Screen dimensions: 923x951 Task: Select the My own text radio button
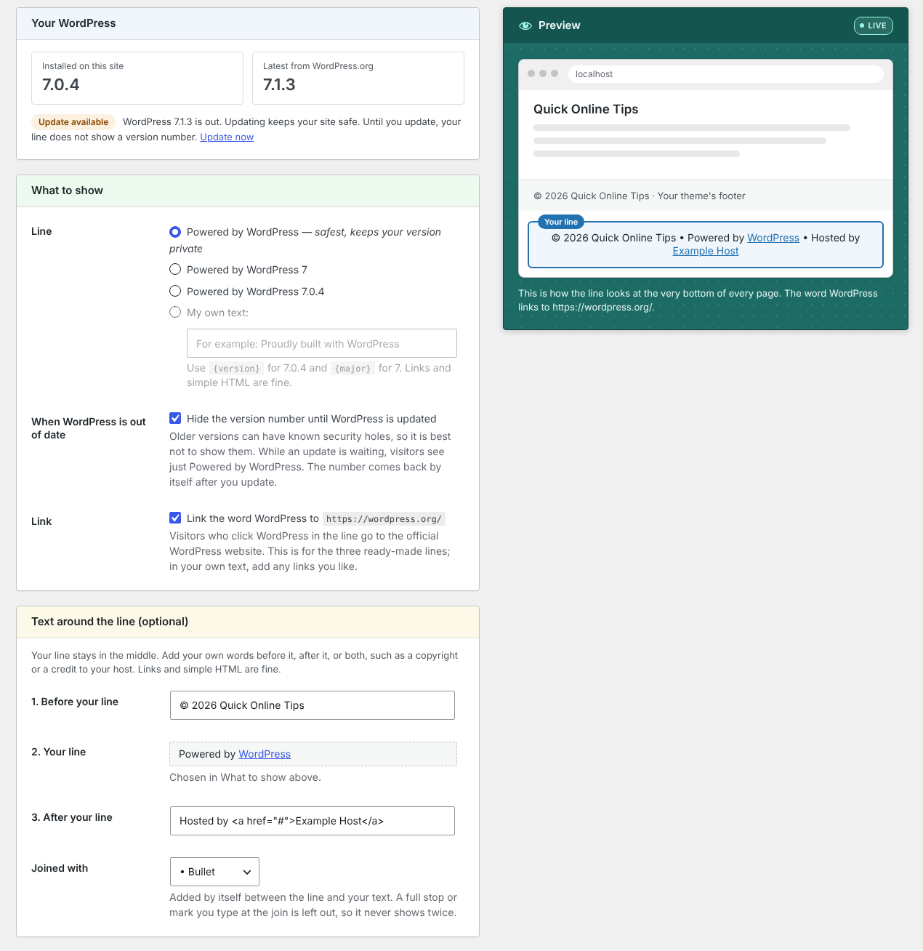point(175,313)
